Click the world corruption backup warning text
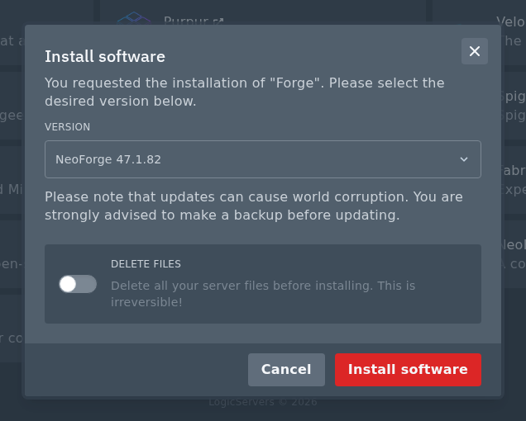This screenshot has height=421, width=526. (254, 206)
